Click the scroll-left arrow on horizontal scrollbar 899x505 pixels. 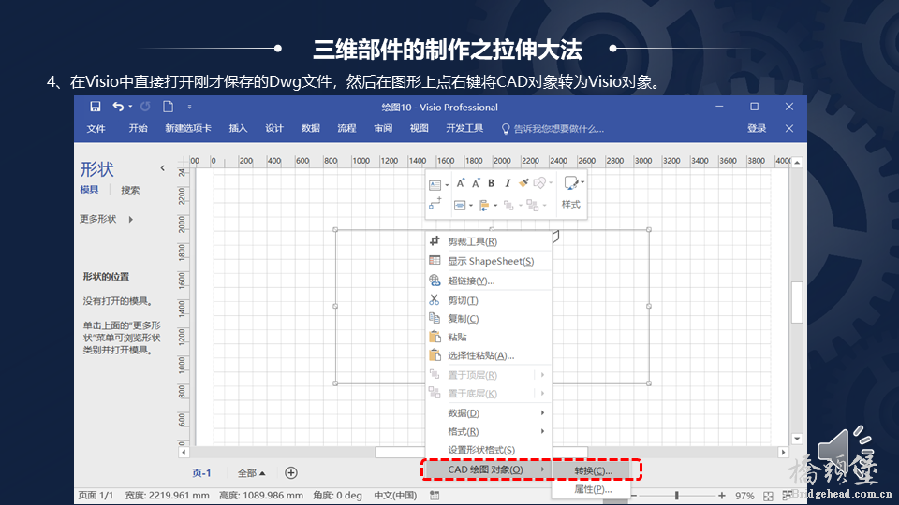[x=184, y=452]
